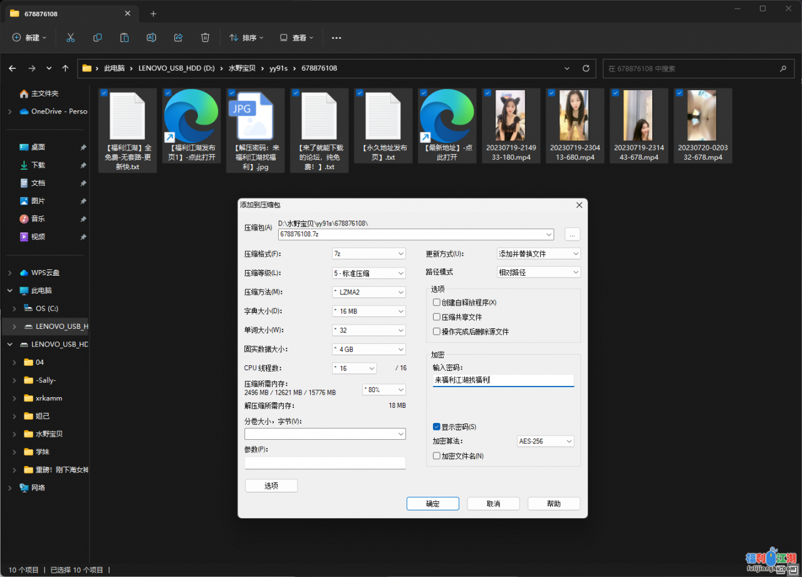Switch to the 678876108 Explorer tab
802x577 pixels.
tap(71, 13)
